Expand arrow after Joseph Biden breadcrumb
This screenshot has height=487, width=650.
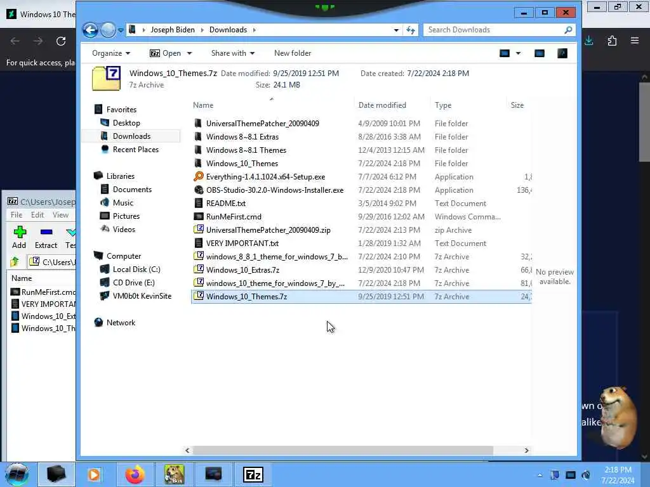202,30
